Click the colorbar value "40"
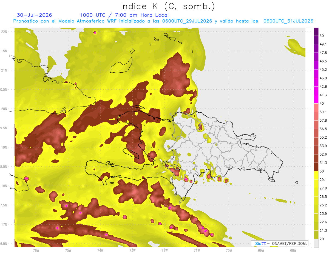The width and height of the screenshot is (329, 254). pos(322,104)
